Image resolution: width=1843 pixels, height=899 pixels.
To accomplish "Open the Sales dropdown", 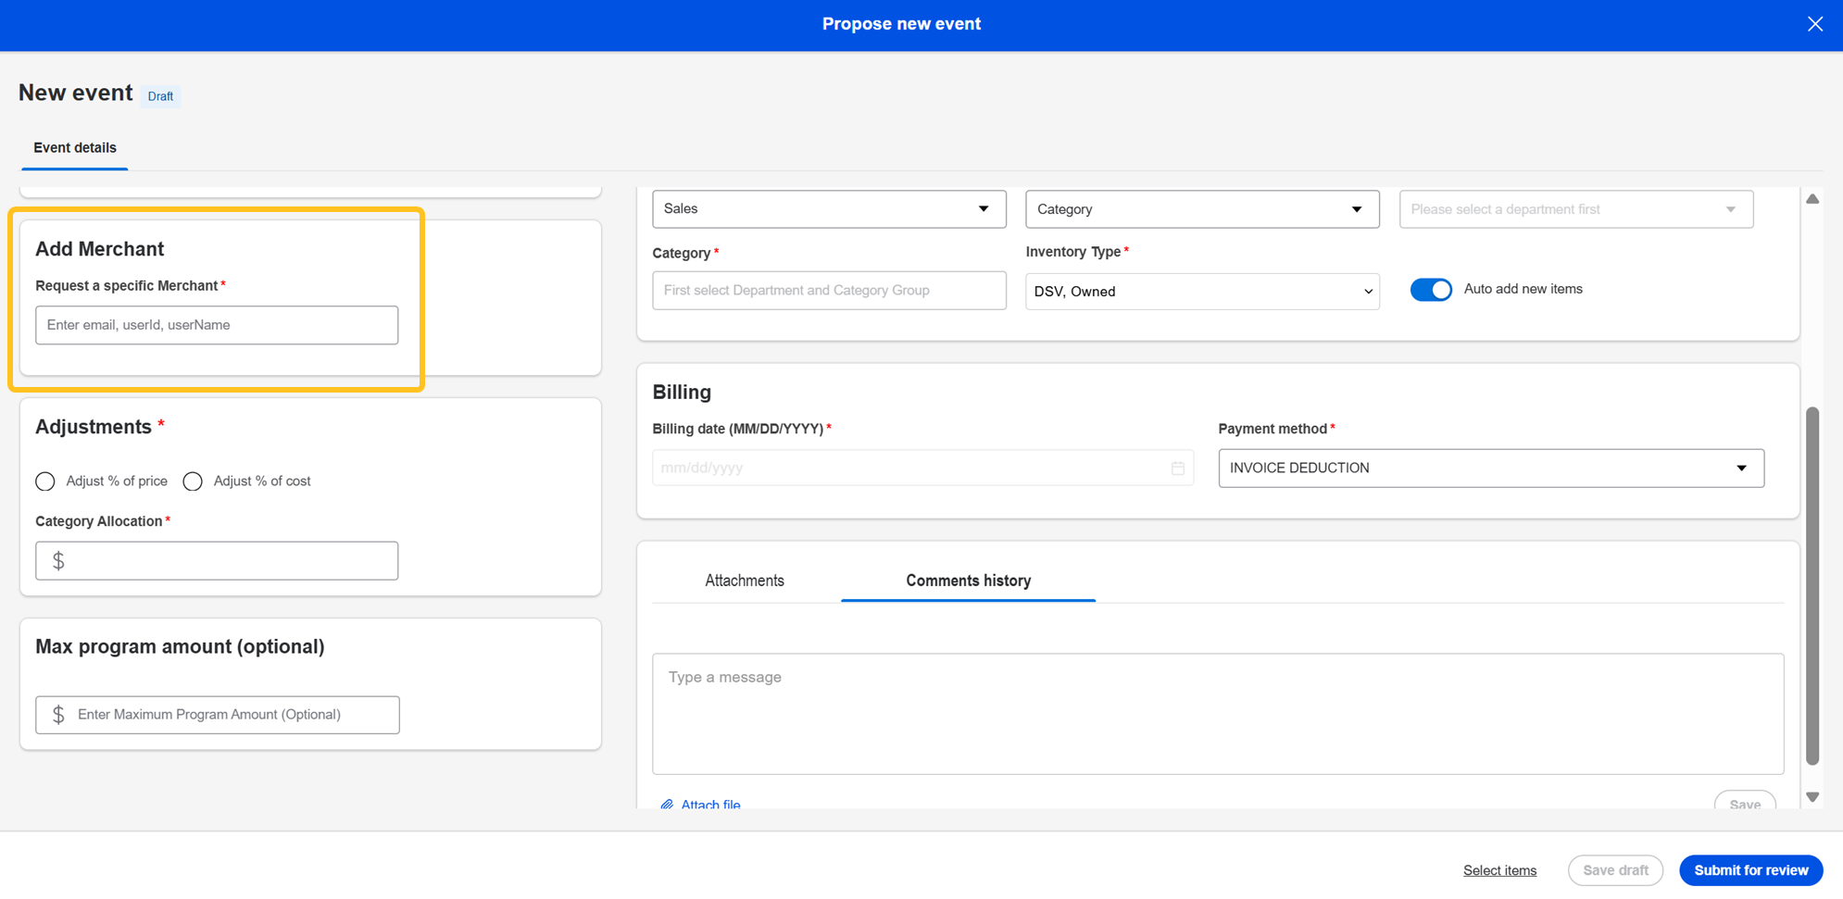I will tap(828, 209).
